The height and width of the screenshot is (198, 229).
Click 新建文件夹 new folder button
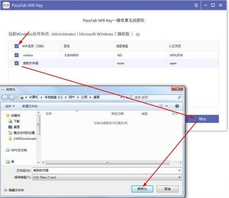point(30,106)
